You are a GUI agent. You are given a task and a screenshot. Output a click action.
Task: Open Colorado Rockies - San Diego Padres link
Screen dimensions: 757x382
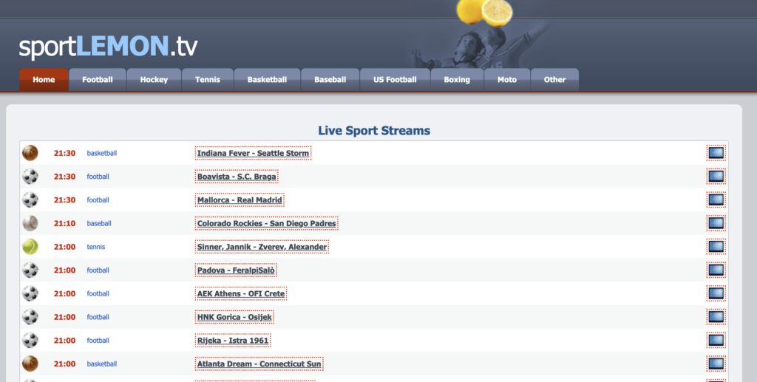coord(266,223)
